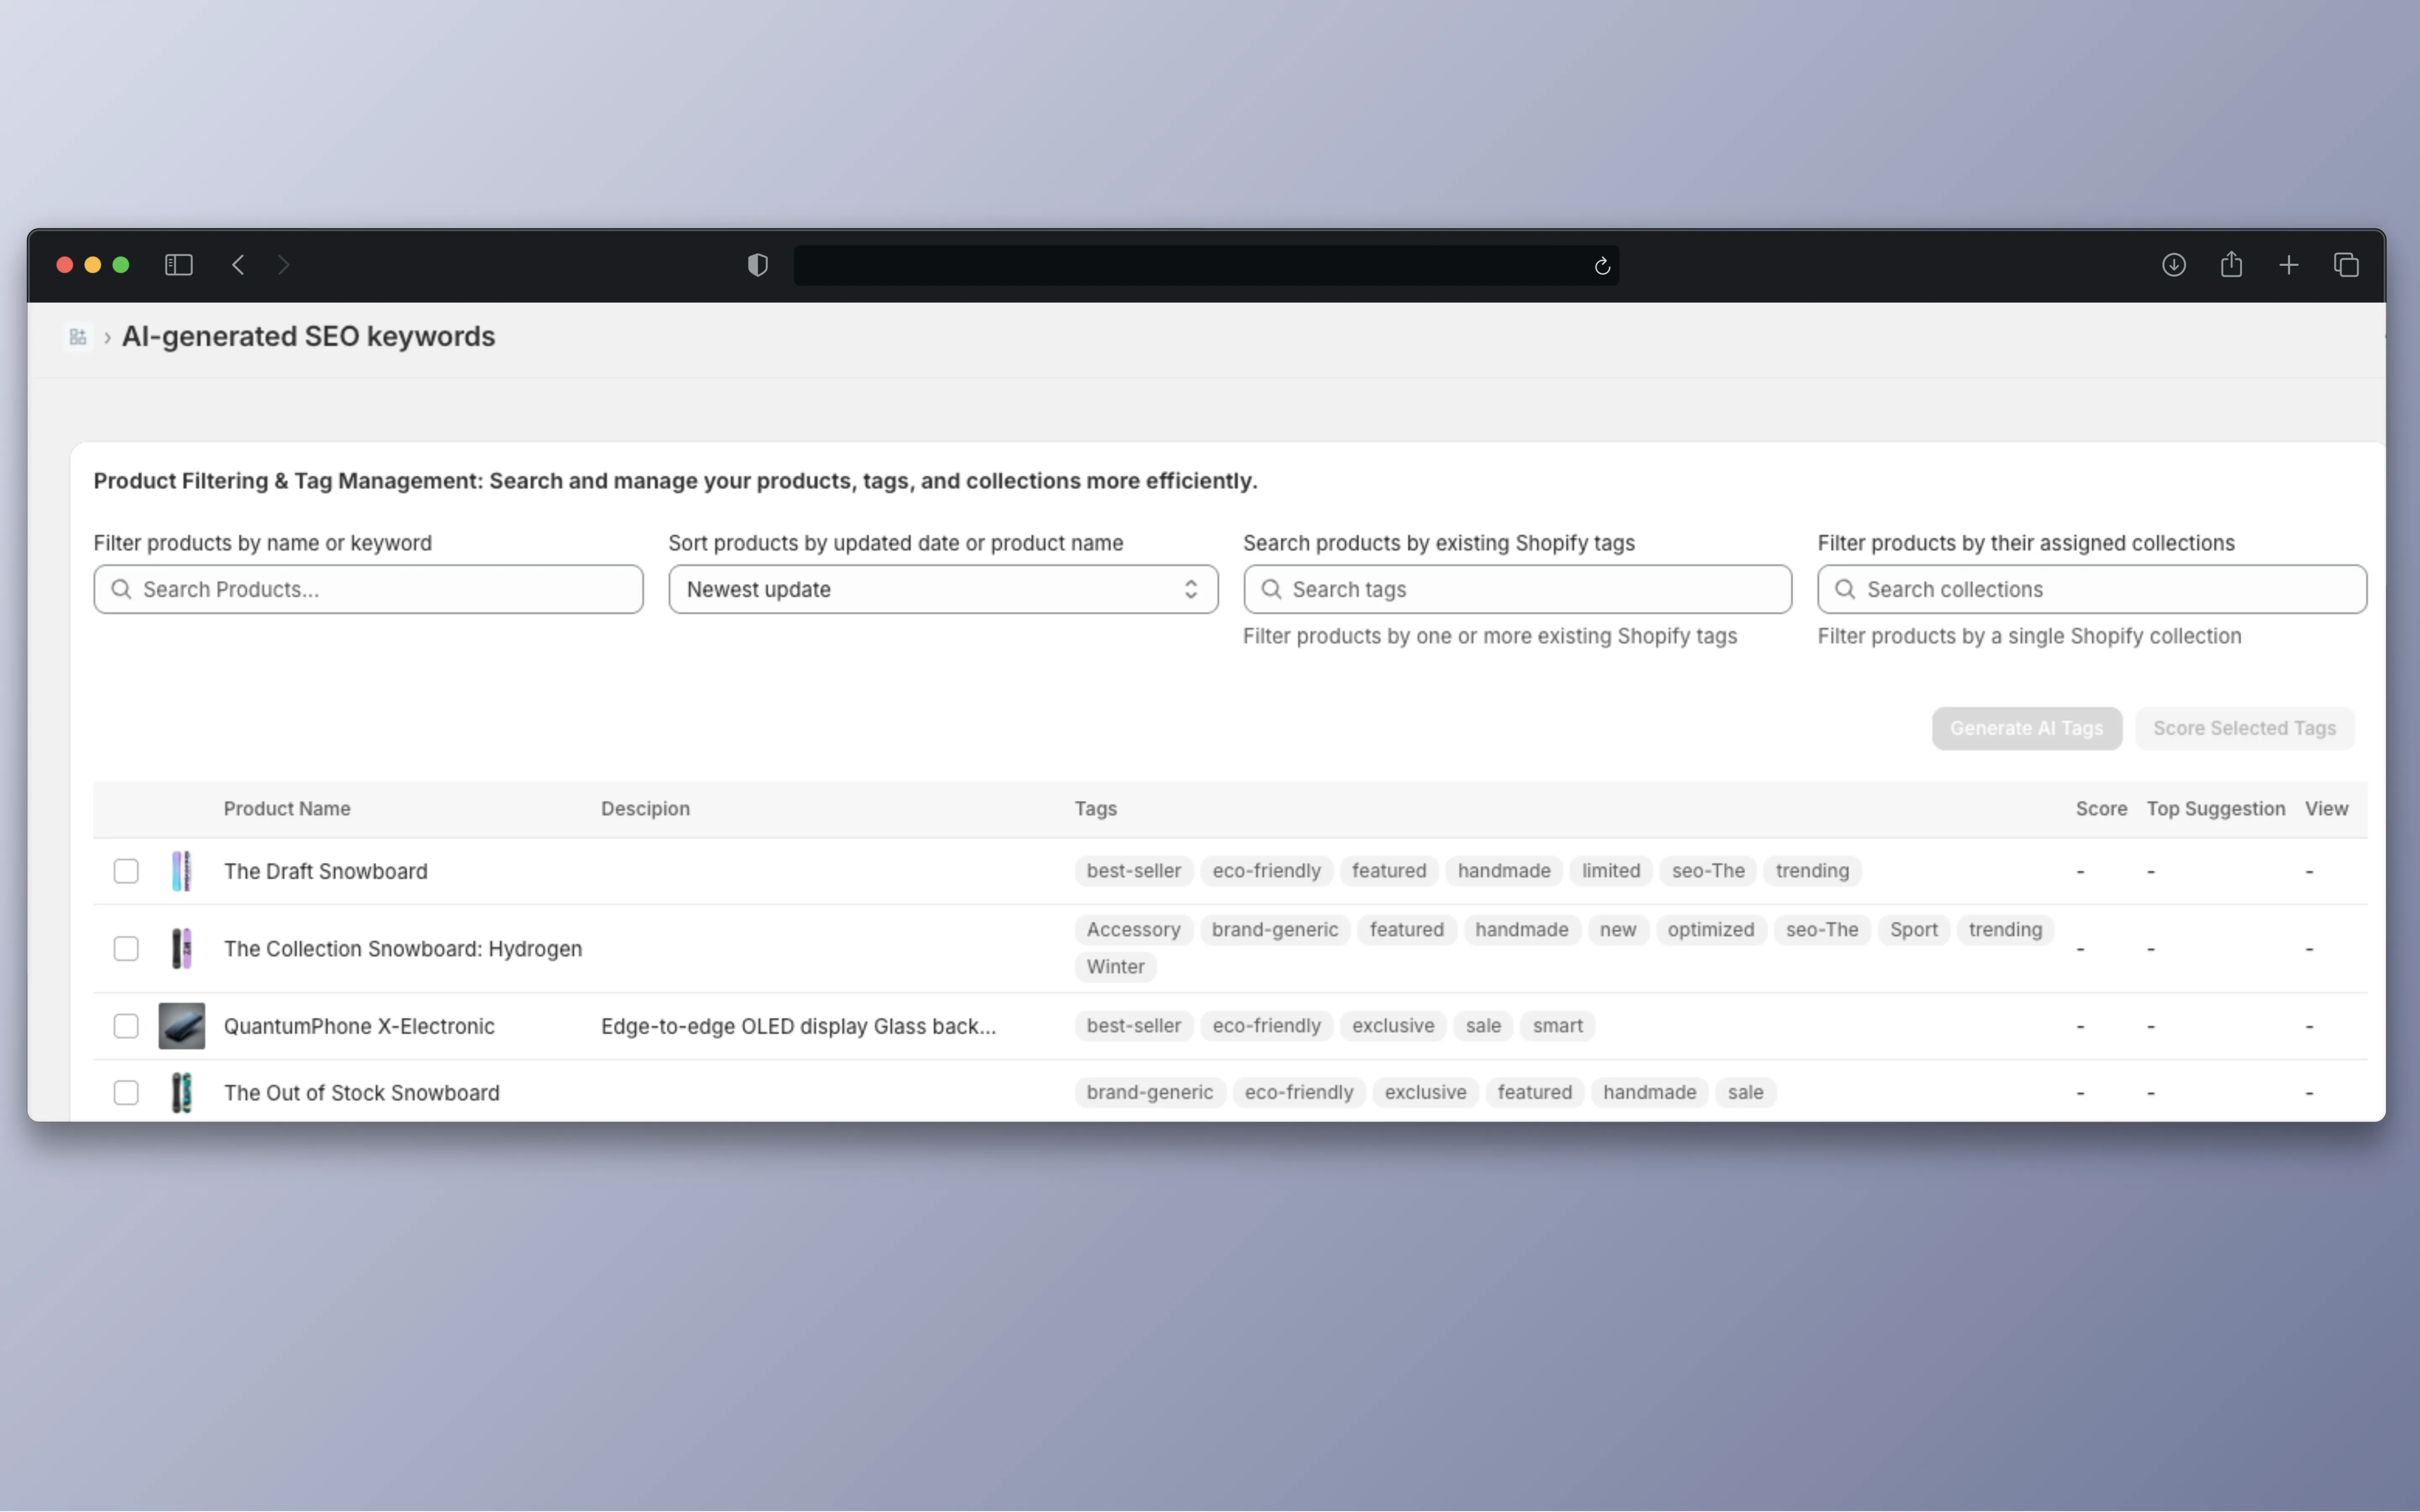Check the checkbox for The Draft Snowboard
This screenshot has width=2420, height=1512.
(126, 871)
